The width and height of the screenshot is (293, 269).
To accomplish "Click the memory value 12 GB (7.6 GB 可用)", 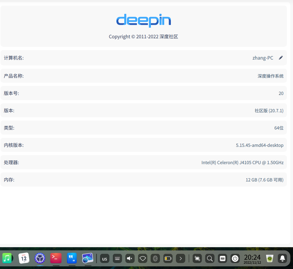I will [x=265, y=180].
